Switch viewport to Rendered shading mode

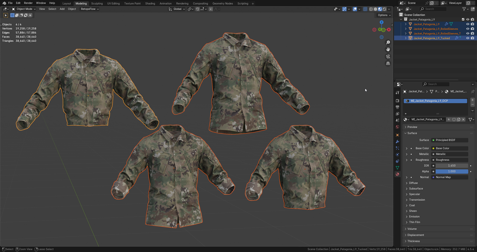click(384, 9)
